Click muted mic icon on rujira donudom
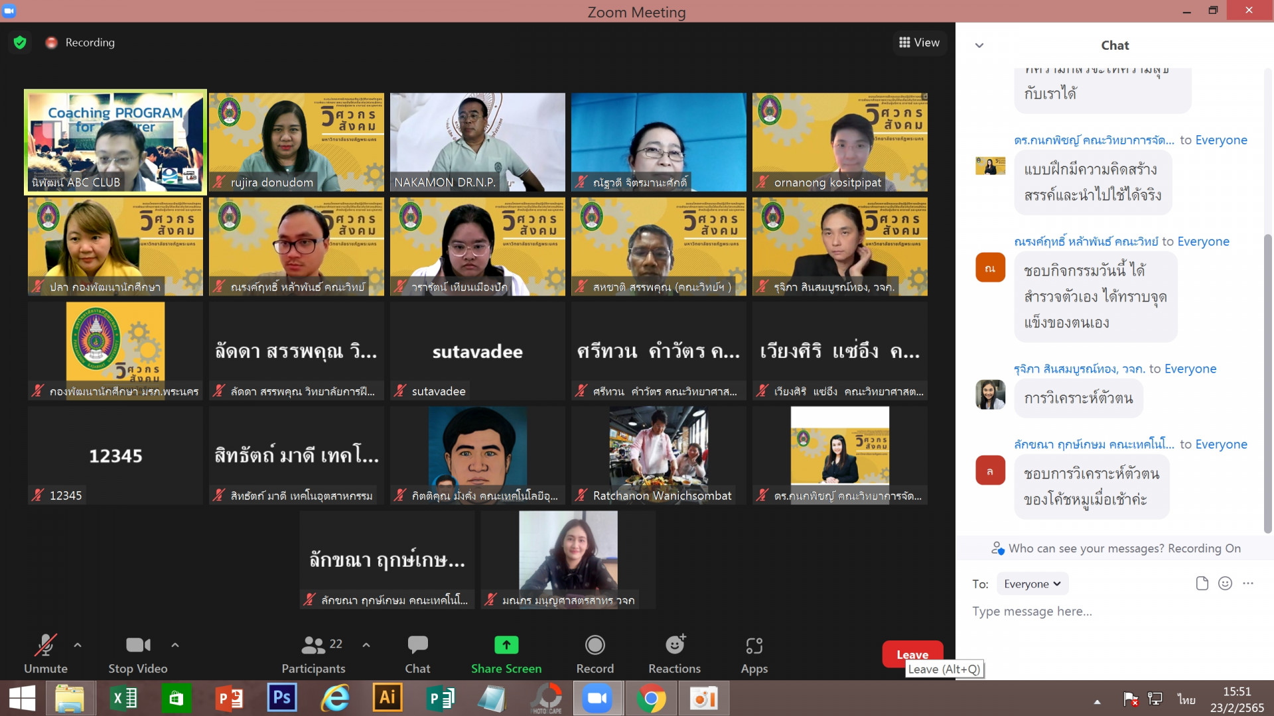 (x=219, y=182)
